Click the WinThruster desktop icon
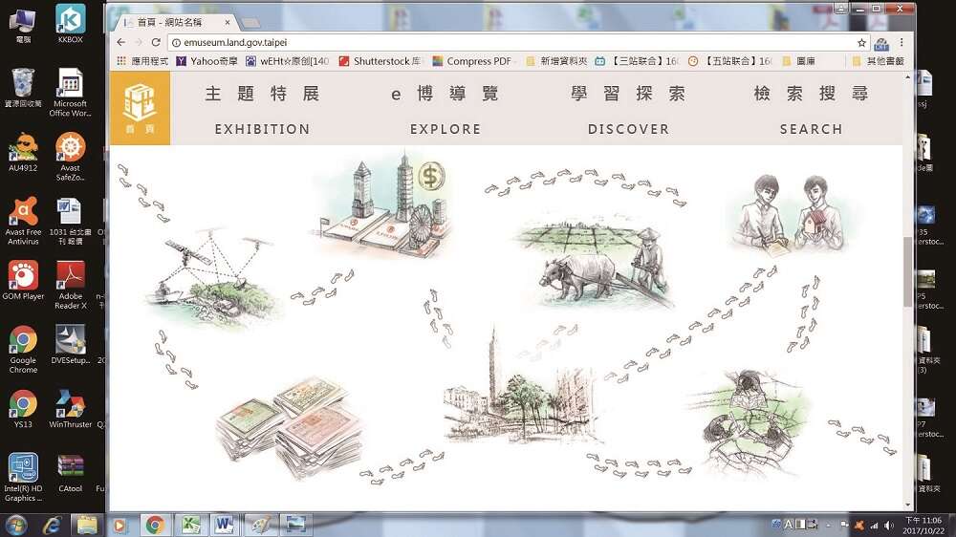956x537 pixels. tap(70, 408)
